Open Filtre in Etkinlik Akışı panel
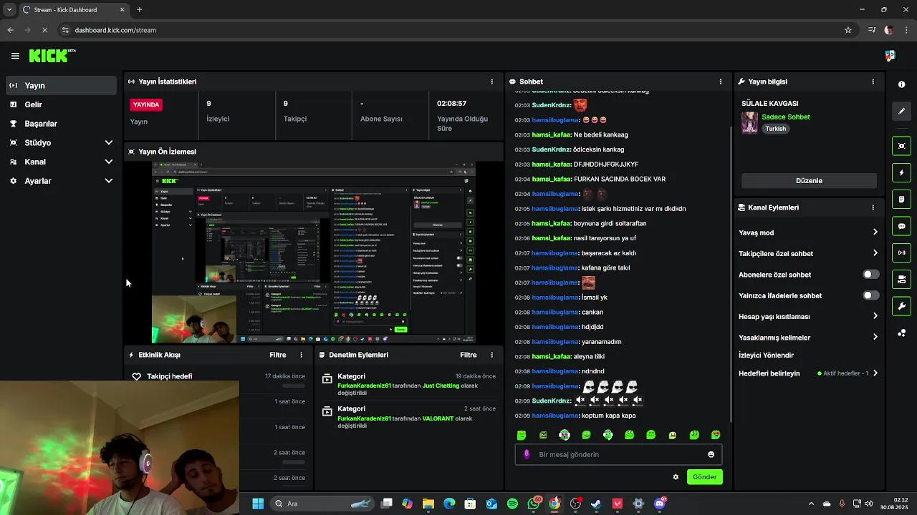The height and width of the screenshot is (515, 917). [x=278, y=355]
